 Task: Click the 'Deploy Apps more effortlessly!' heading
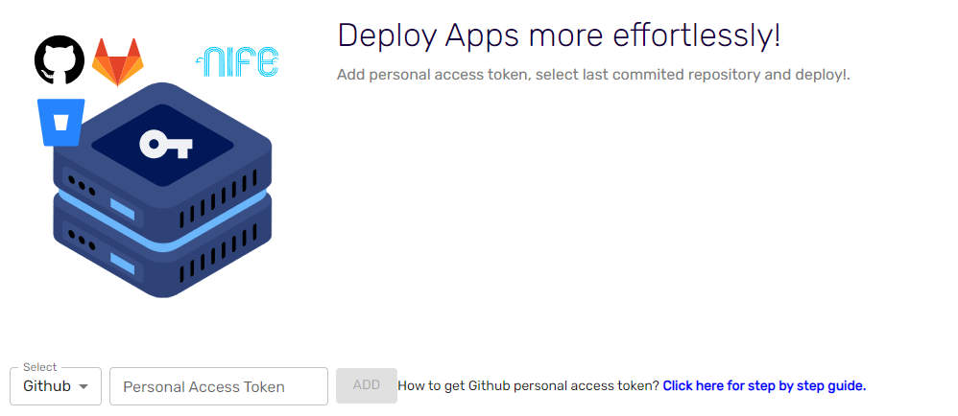559,35
